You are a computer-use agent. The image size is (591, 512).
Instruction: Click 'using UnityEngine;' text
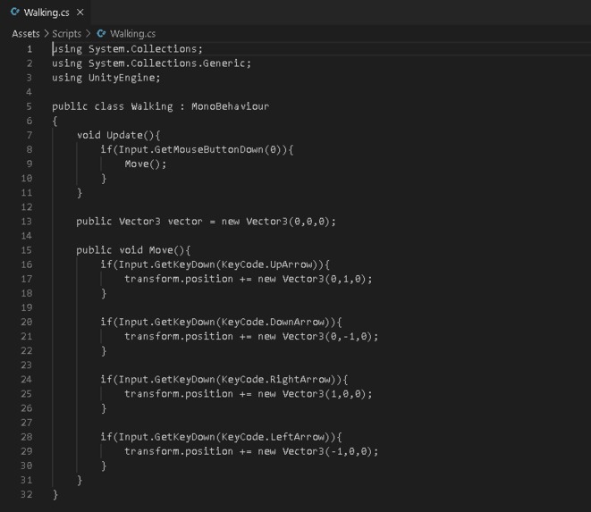(106, 78)
